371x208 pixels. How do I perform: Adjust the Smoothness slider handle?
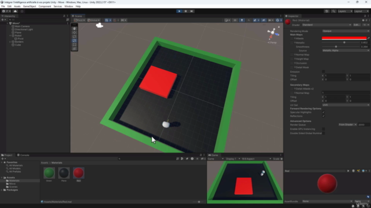[x=336, y=47]
